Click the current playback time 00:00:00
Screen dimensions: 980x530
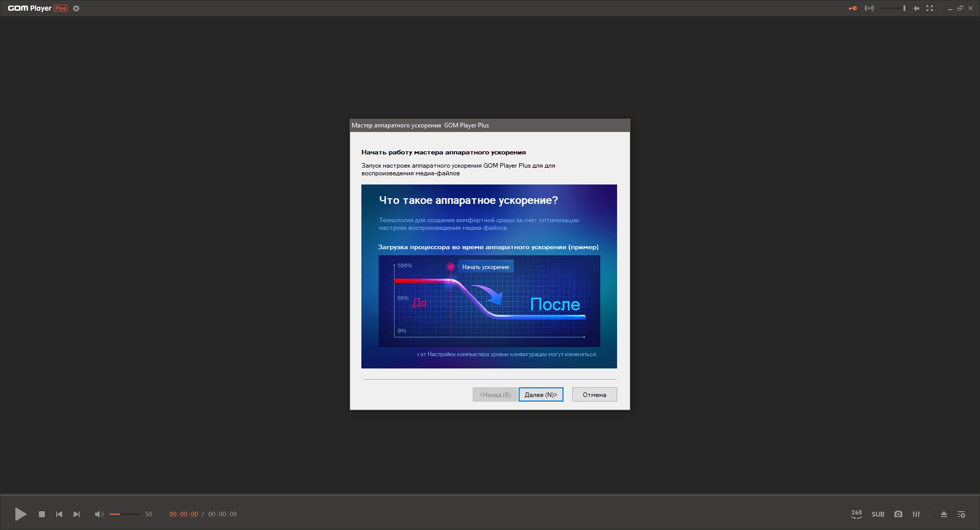(184, 514)
